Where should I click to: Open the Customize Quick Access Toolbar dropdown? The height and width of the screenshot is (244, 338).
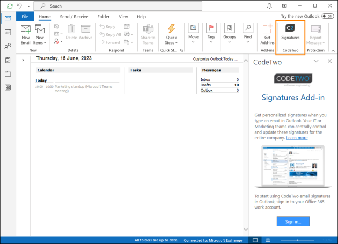click(28, 6)
